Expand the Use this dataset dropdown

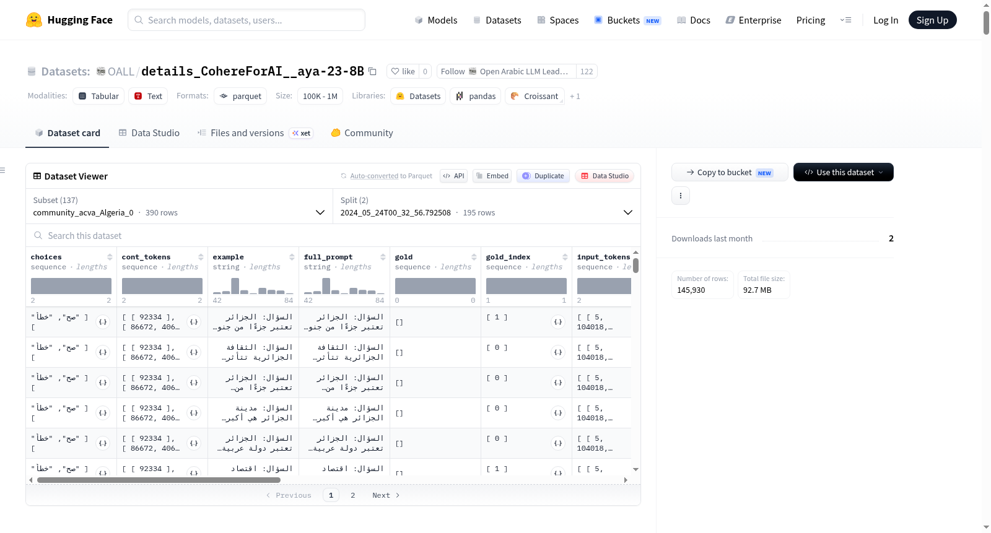click(843, 172)
